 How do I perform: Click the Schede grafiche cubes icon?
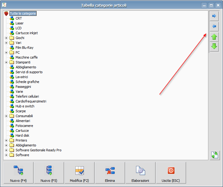coord(12,82)
